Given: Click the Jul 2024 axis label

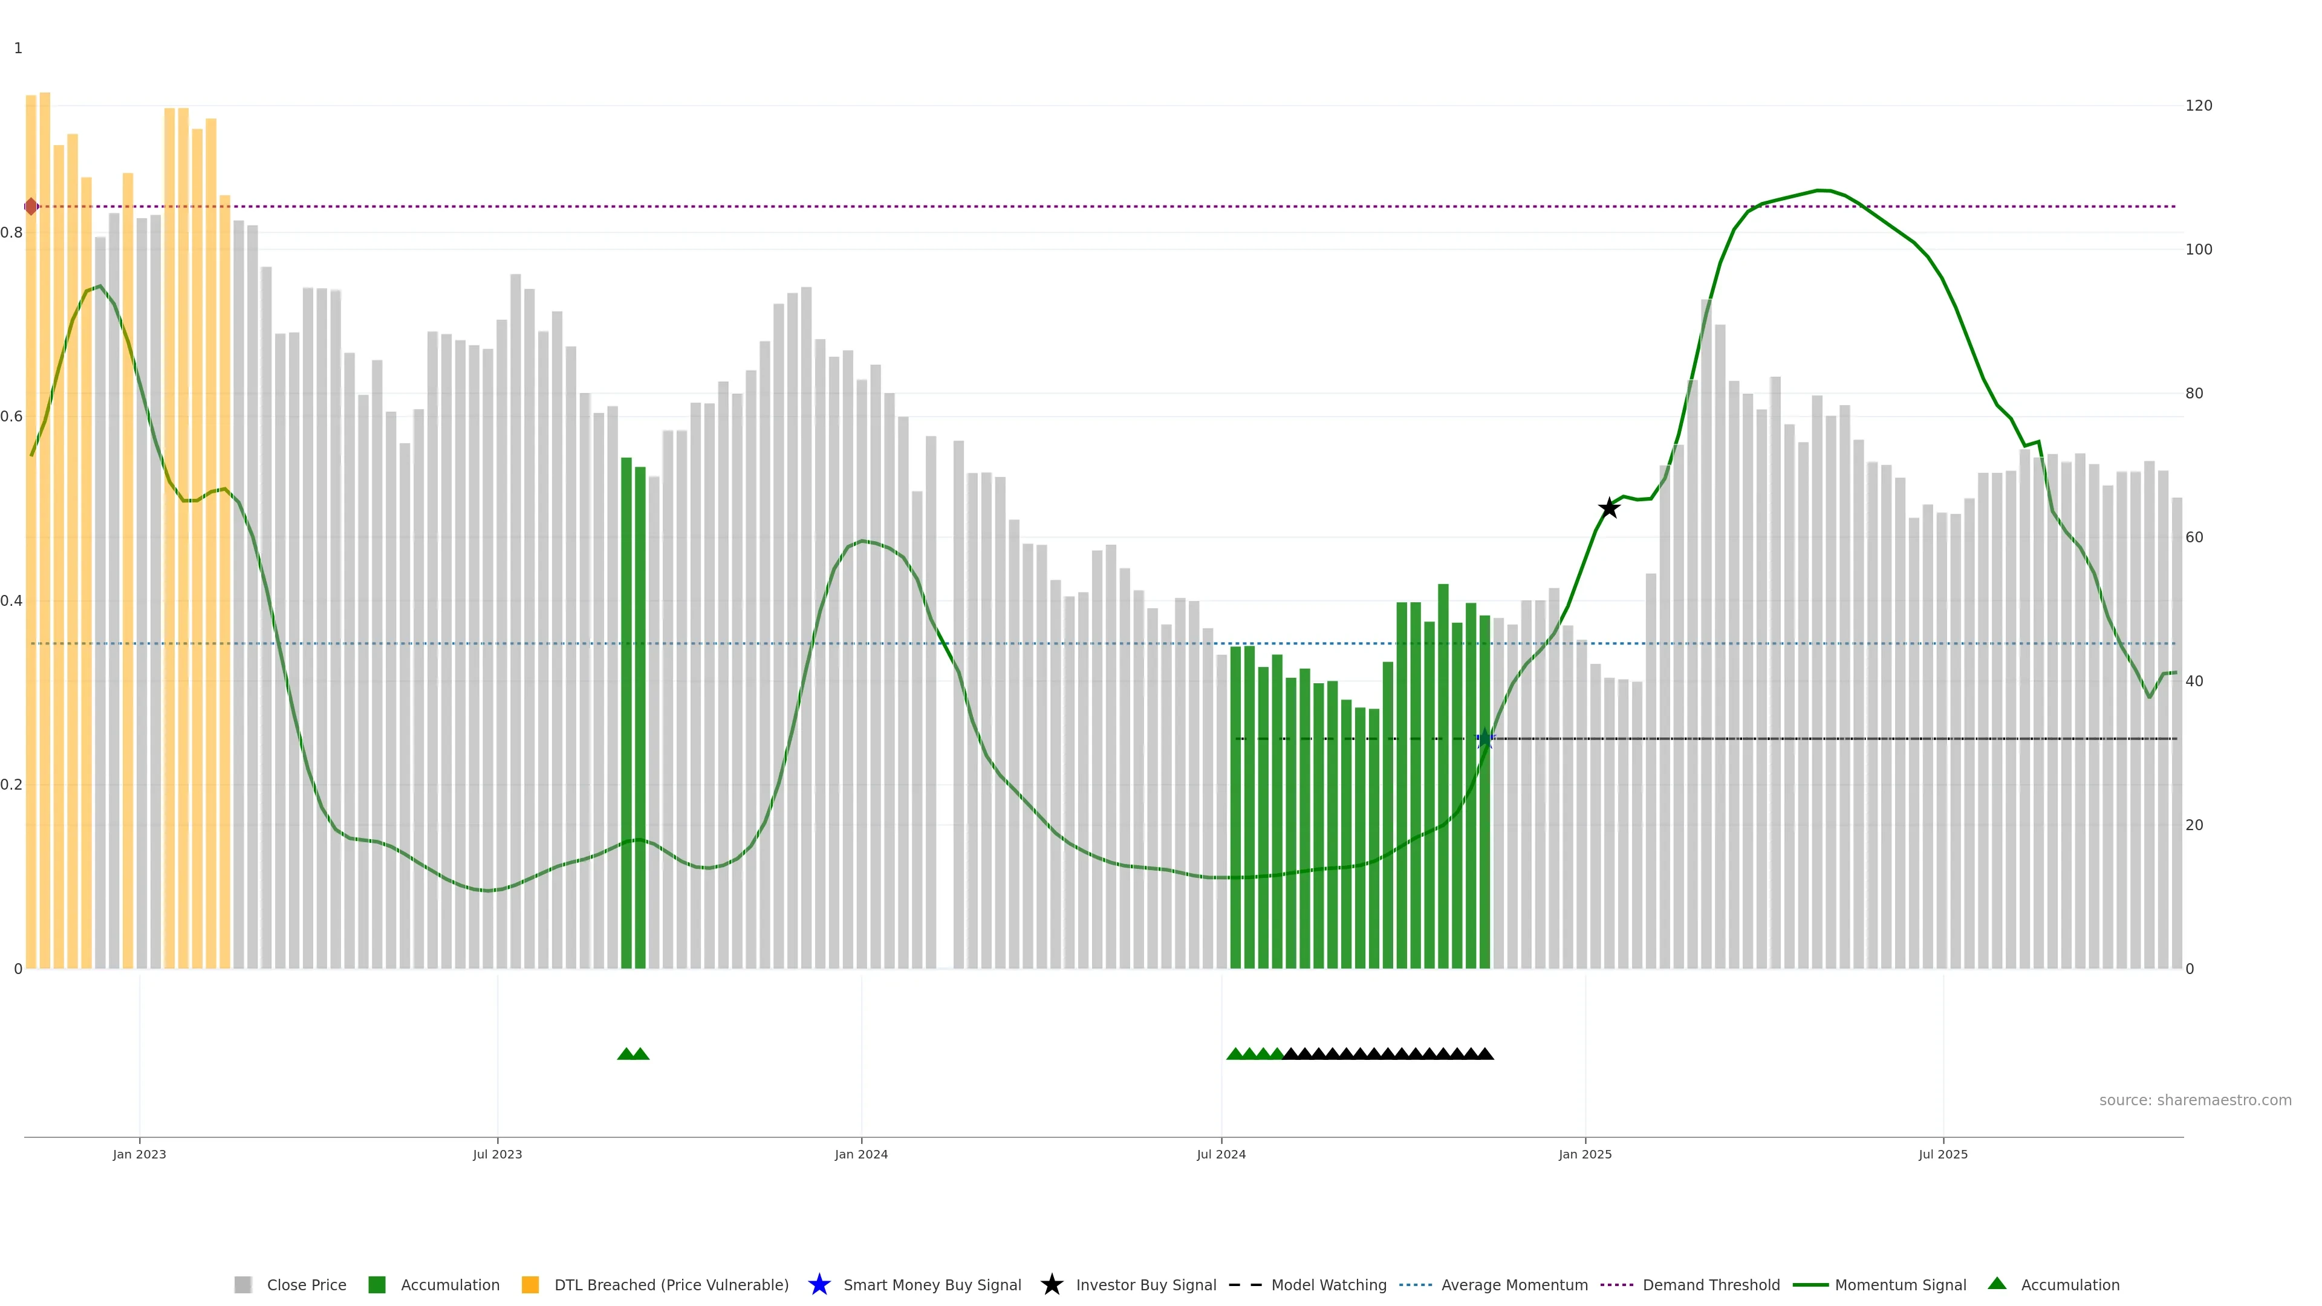Looking at the screenshot, I should [1220, 1154].
